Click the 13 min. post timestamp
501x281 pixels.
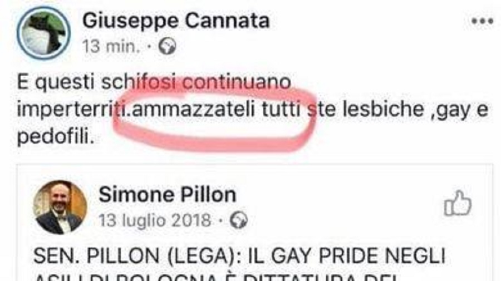pyautogui.click(x=111, y=47)
